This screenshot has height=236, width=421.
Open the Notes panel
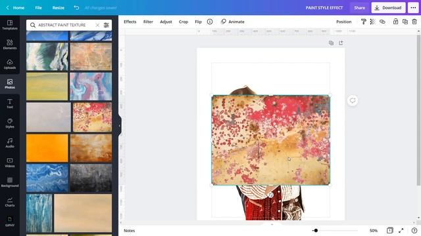tap(130, 230)
